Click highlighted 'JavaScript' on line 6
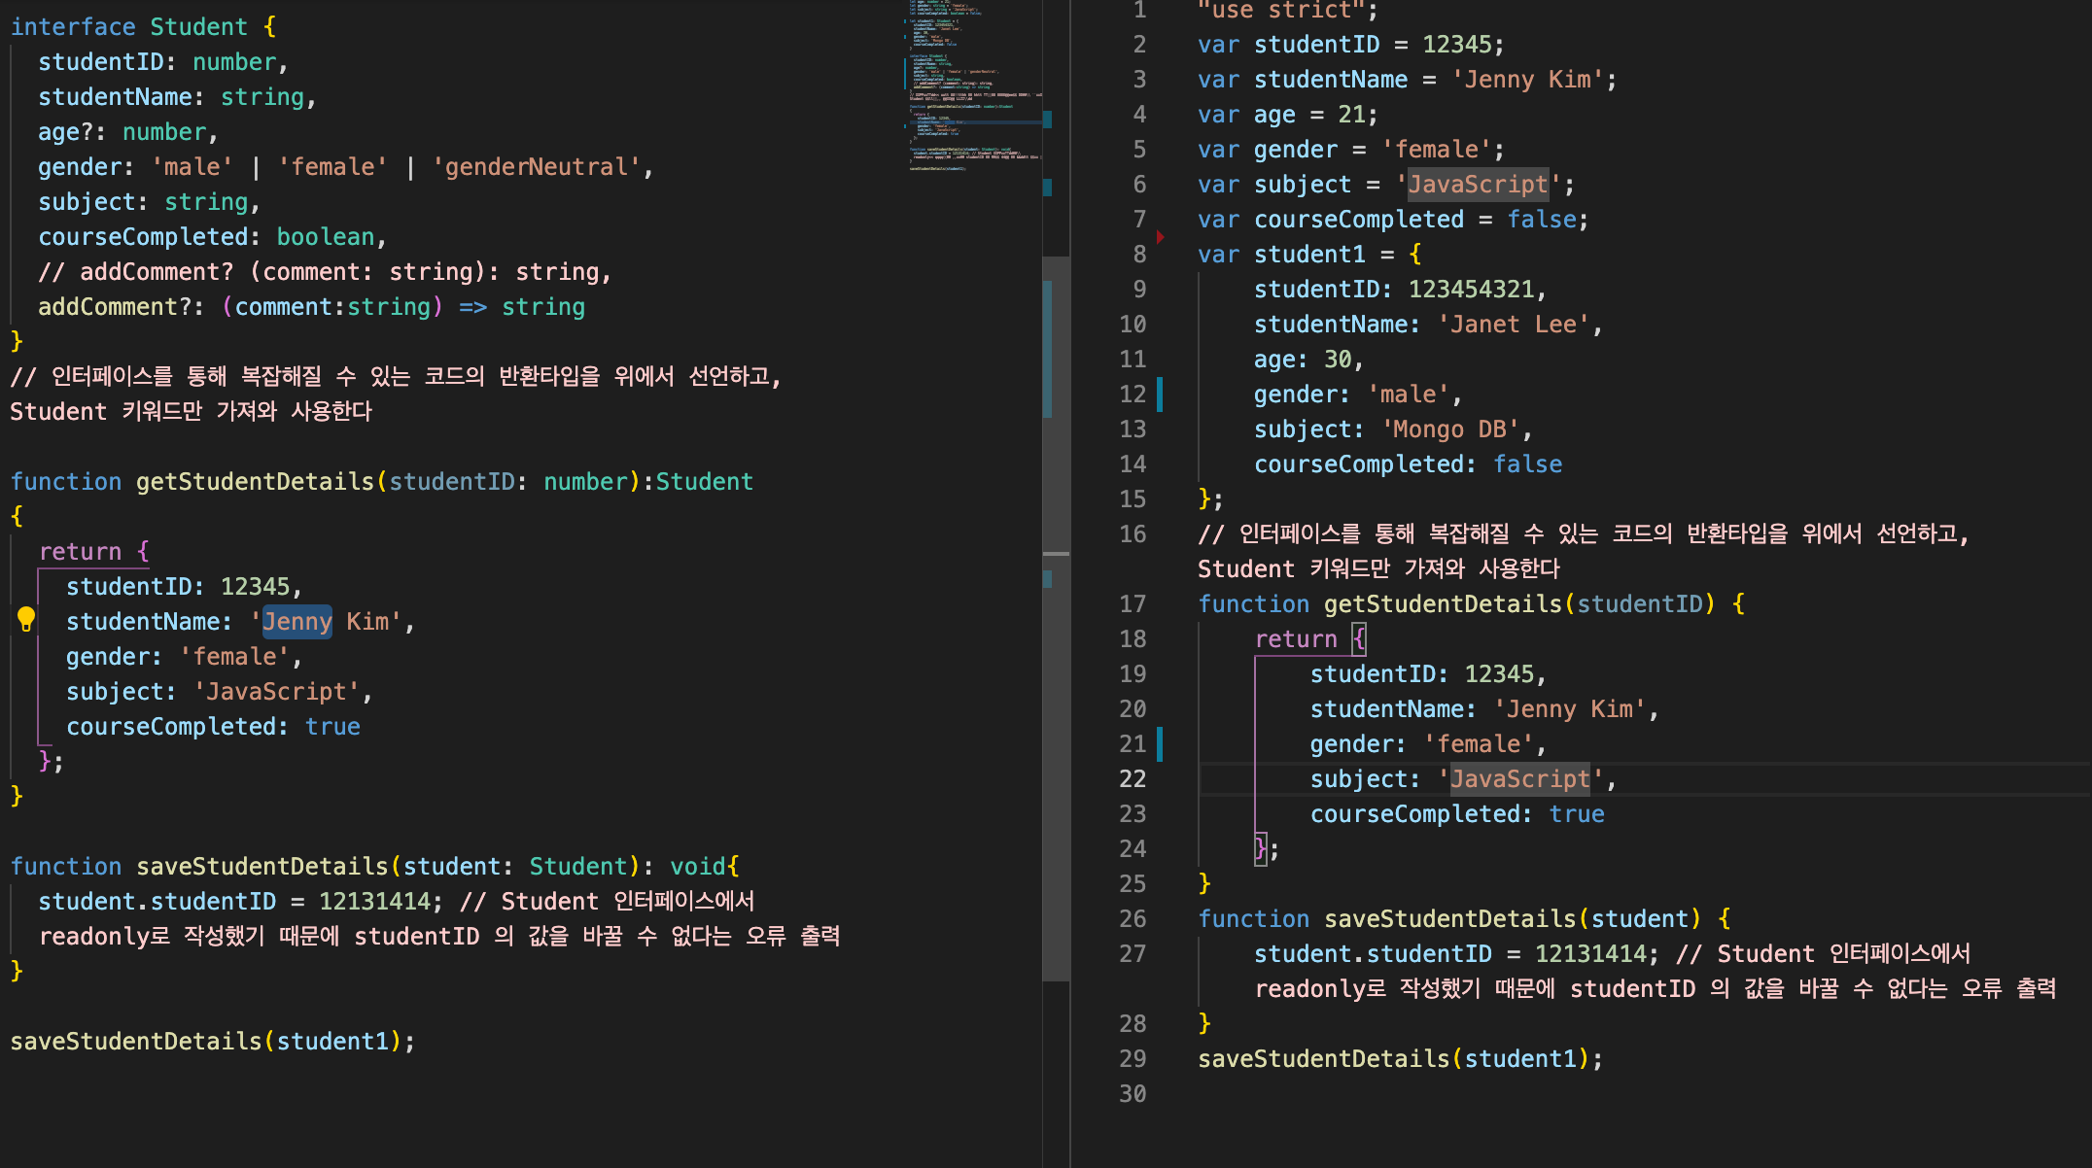The height and width of the screenshot is (1168, 2092). [1478, 184]
